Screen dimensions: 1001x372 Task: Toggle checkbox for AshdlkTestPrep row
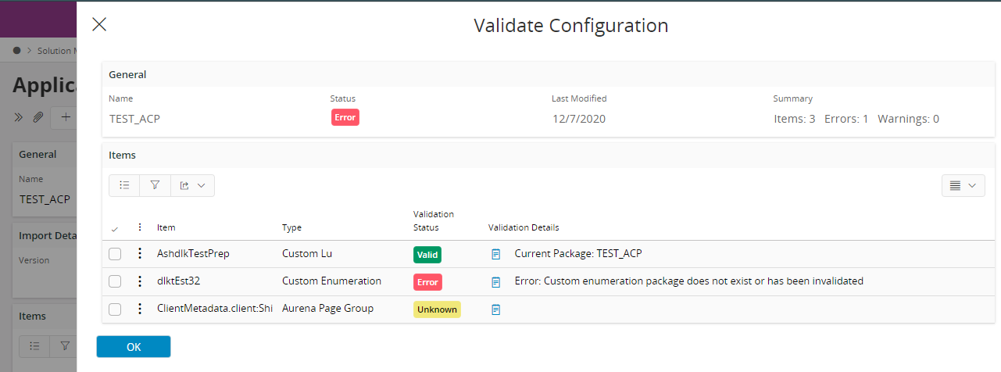(115, 254)
